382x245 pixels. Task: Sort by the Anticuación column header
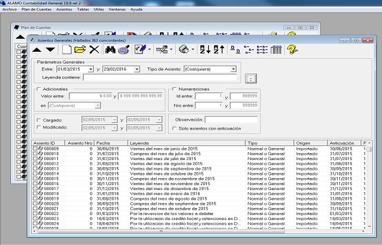click(x=344, y=143)
